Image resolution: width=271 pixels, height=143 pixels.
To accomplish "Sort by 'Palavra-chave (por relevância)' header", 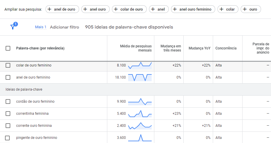I will (40, 48).
